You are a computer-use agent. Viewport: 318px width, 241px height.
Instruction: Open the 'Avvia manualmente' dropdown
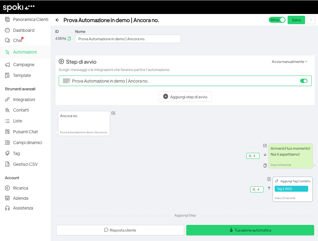(289, 62)
